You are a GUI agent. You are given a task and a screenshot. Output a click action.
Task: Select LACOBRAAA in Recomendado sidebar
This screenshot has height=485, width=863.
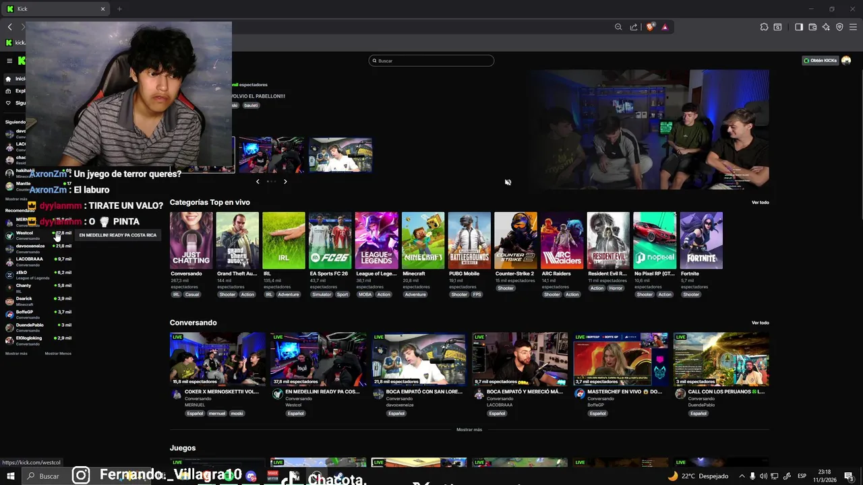(38, 261)
